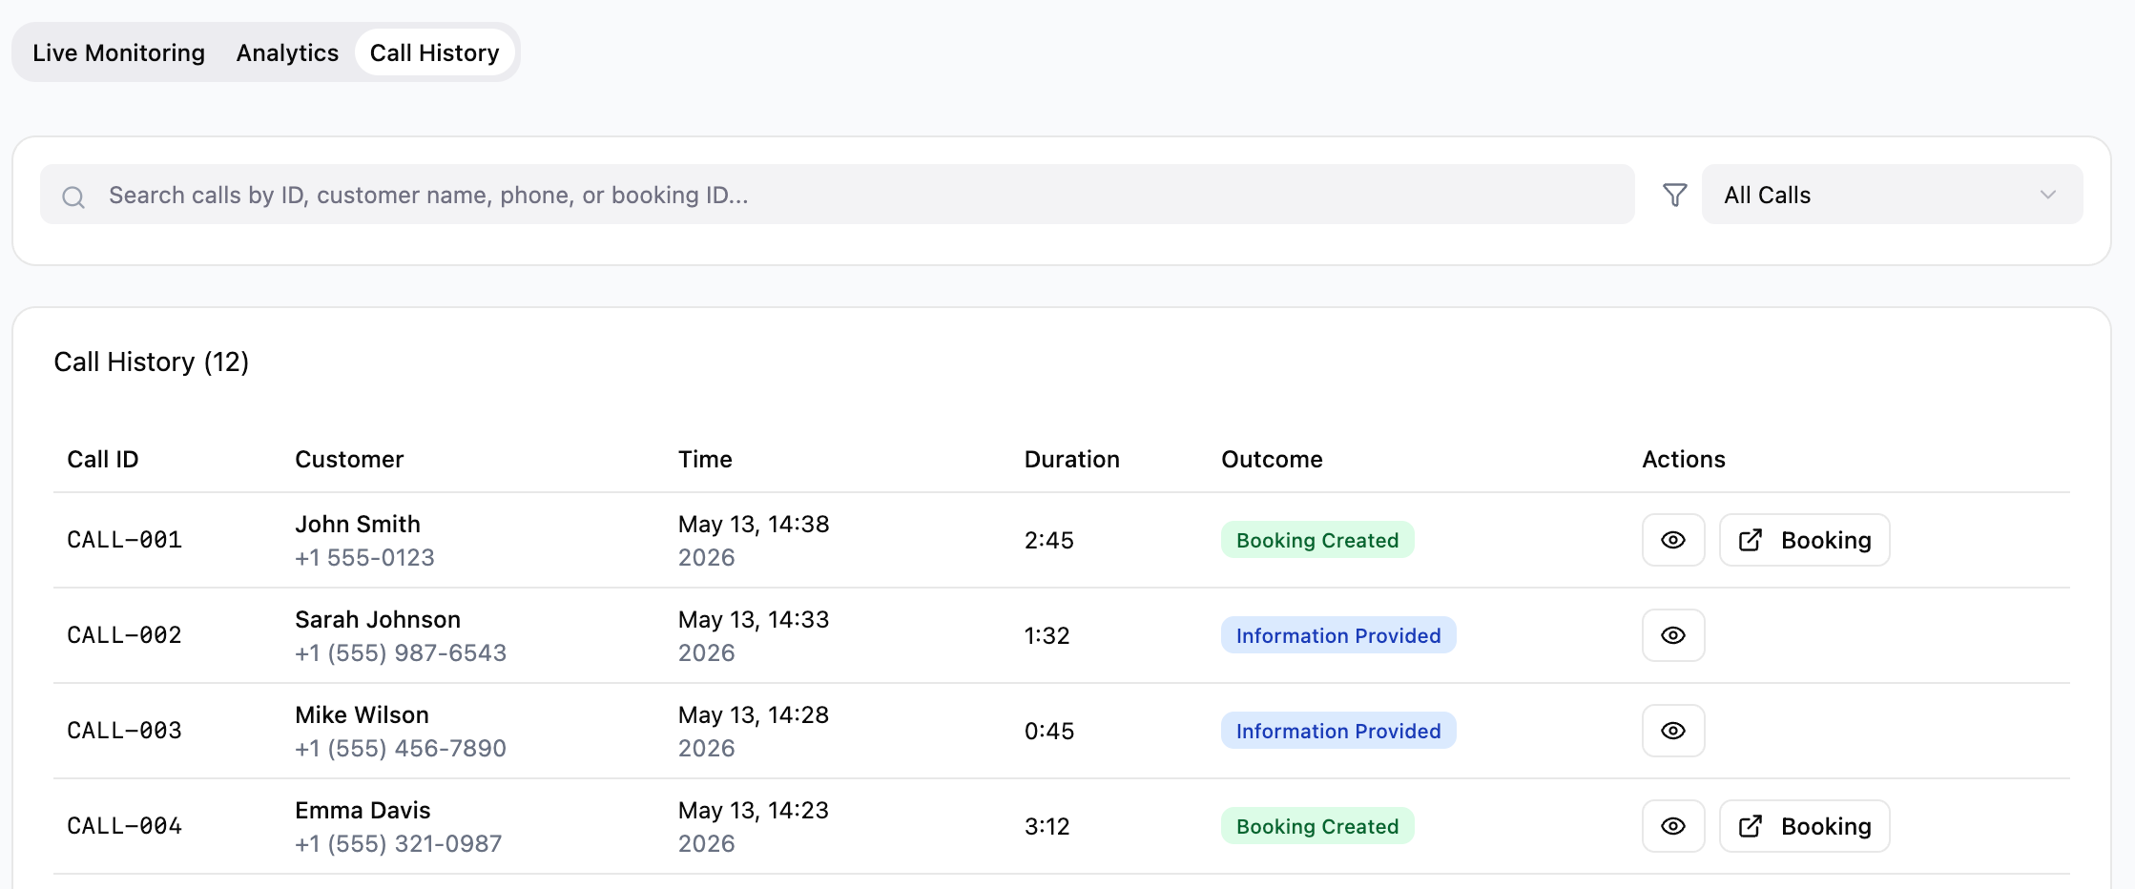Select the Call History tab

(x=434, y=52)
